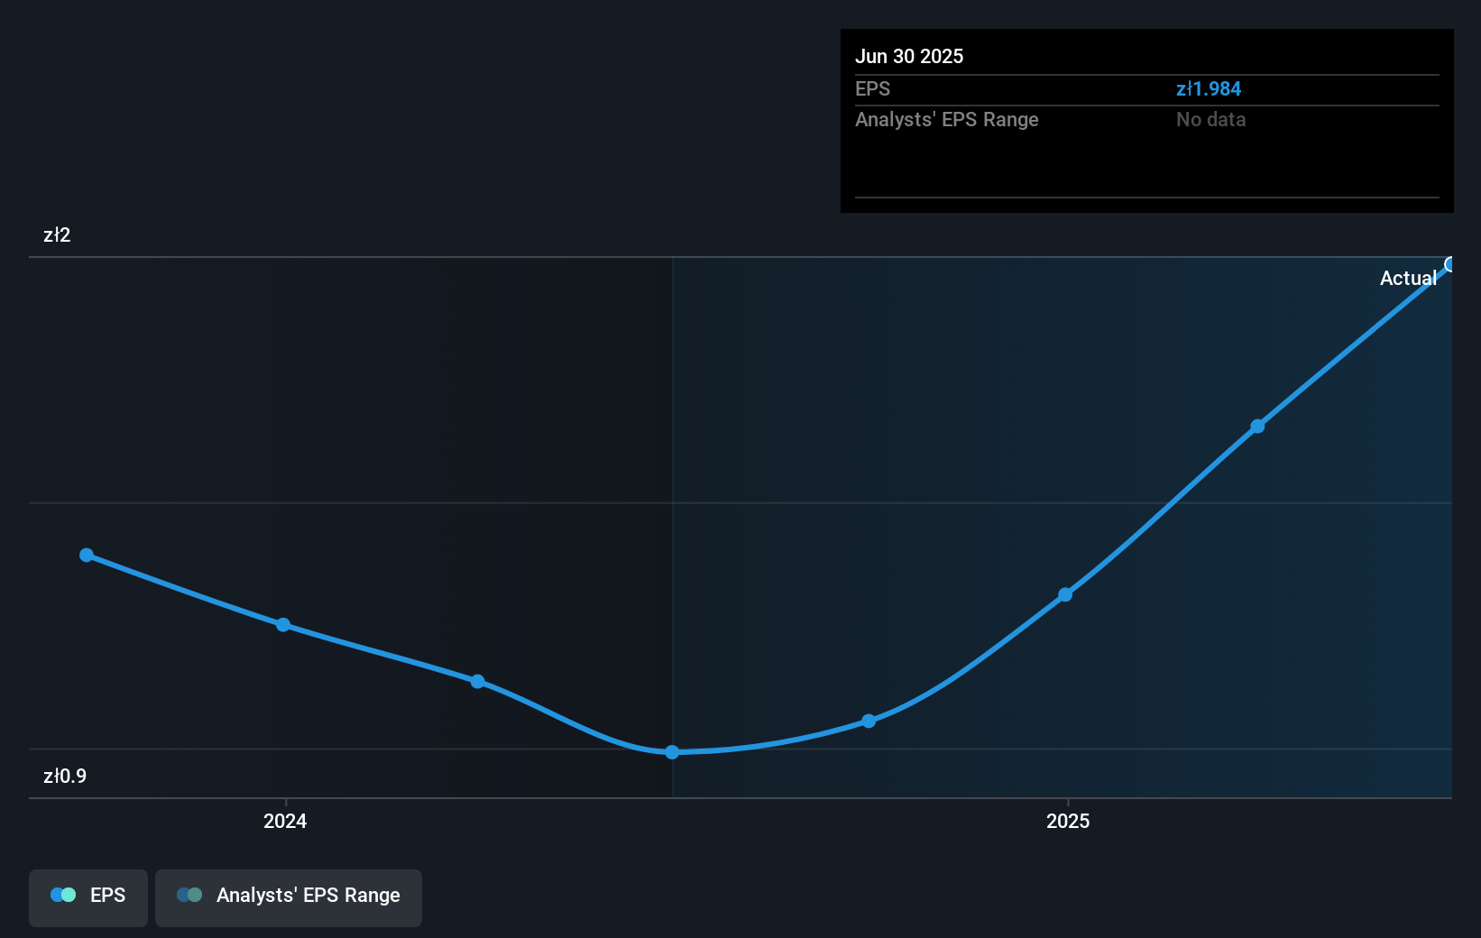Select the EPS data point above the 2024 tick

point(283,624)
